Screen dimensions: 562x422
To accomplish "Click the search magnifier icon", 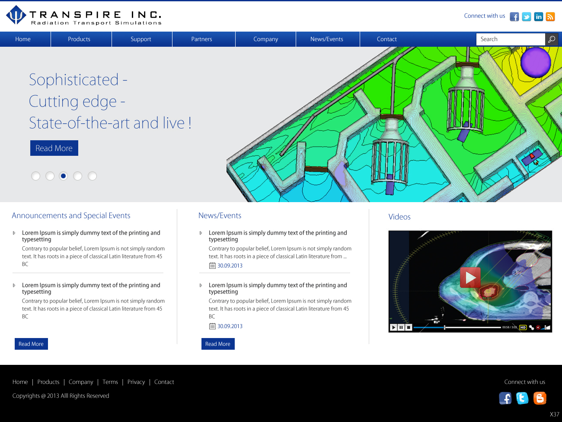I will tap(552, 39).
